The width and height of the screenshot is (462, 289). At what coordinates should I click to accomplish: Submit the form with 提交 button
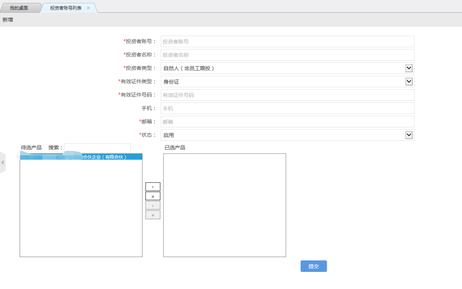314,266
